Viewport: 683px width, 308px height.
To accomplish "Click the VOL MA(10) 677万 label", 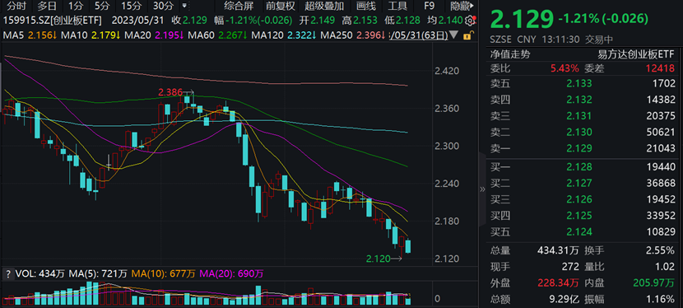I will pos(164,274).
